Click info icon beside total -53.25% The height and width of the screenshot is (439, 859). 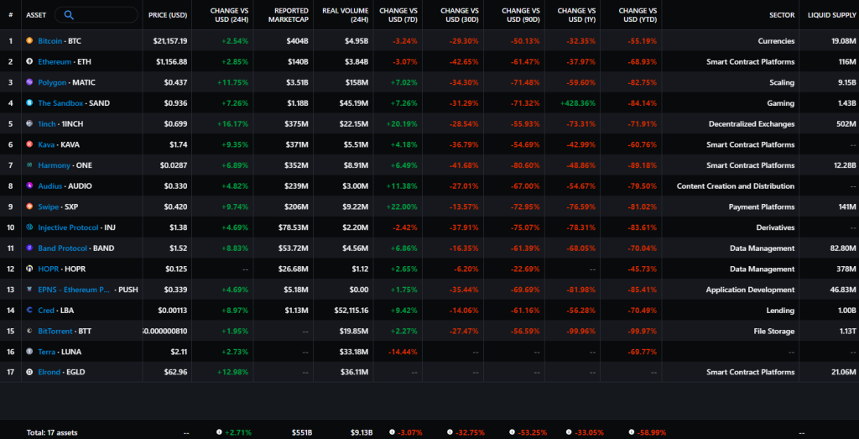pyautogui.click(x=512, y=432)
